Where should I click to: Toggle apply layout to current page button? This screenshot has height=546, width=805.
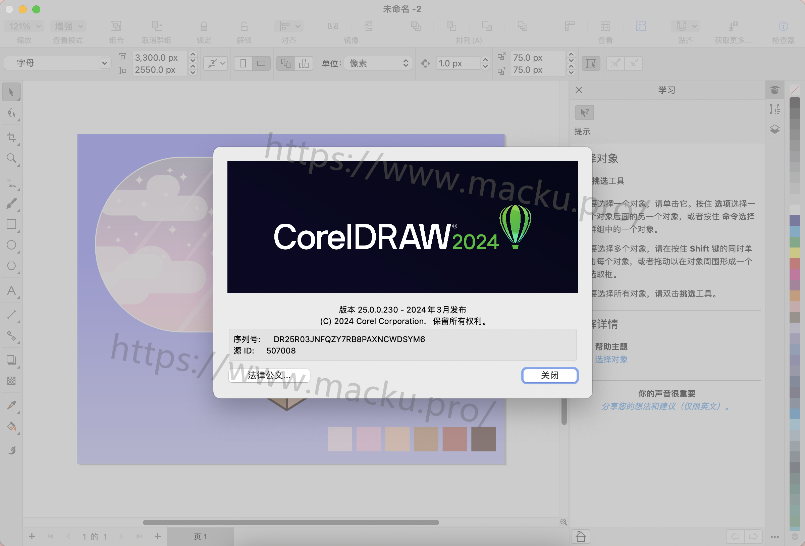(x=304, y=63)
